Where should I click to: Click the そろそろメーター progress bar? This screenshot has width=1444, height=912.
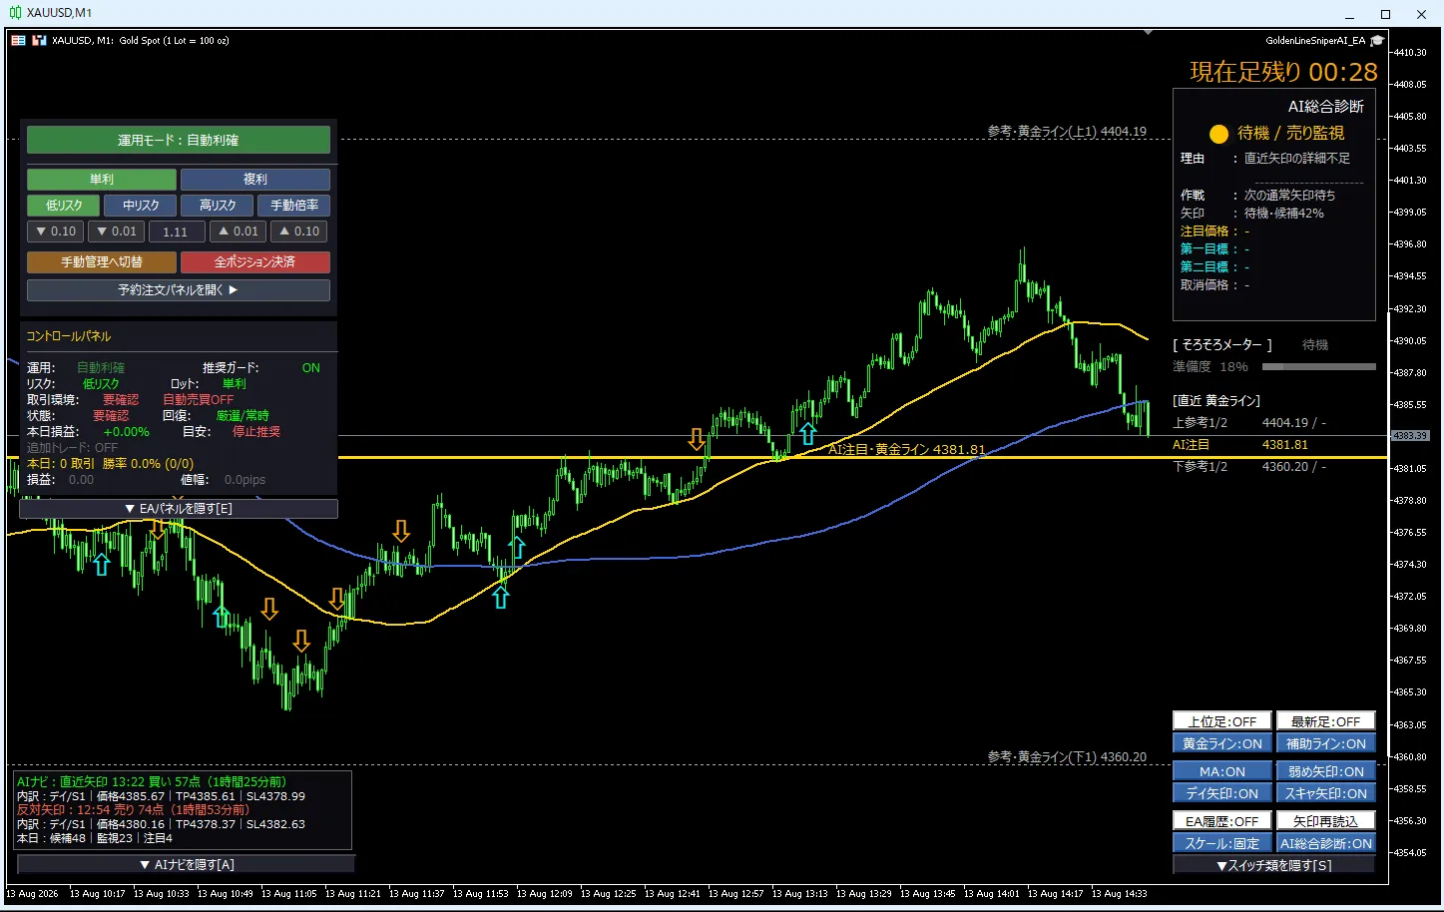(1318, 367)
